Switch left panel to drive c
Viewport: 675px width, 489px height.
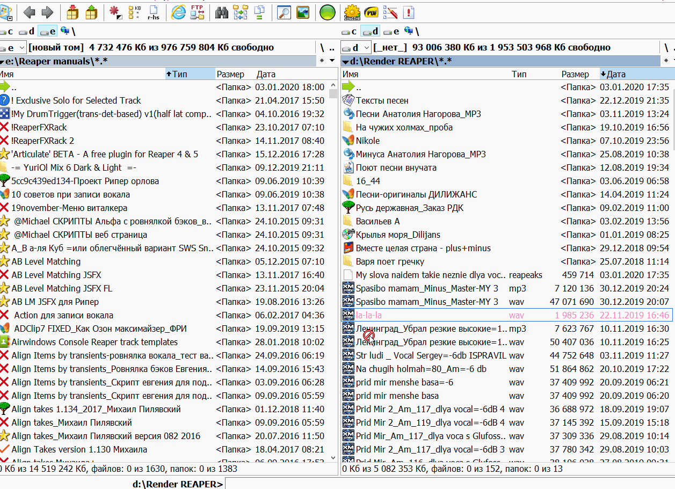click(x=6, y=32)
